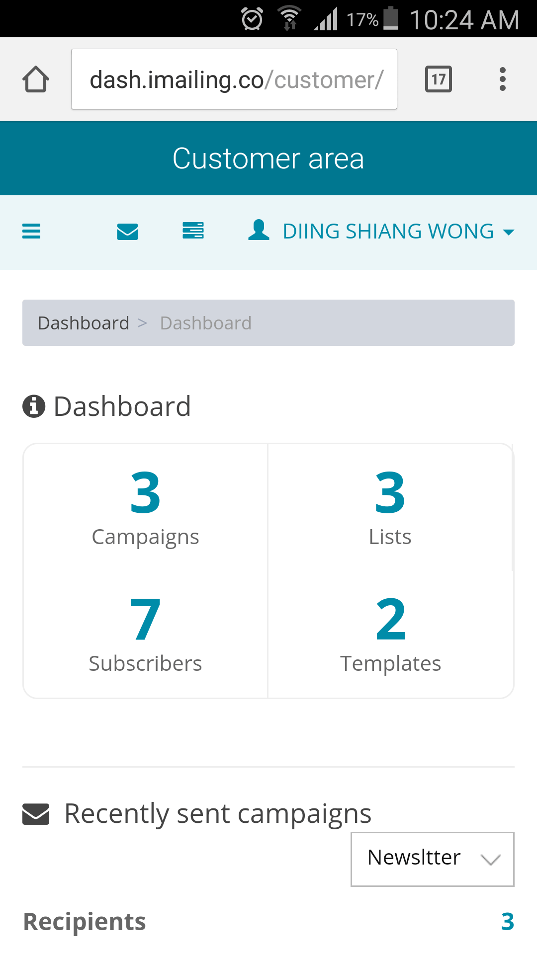Click the server lists icon
537x954 pixels.
193,231
